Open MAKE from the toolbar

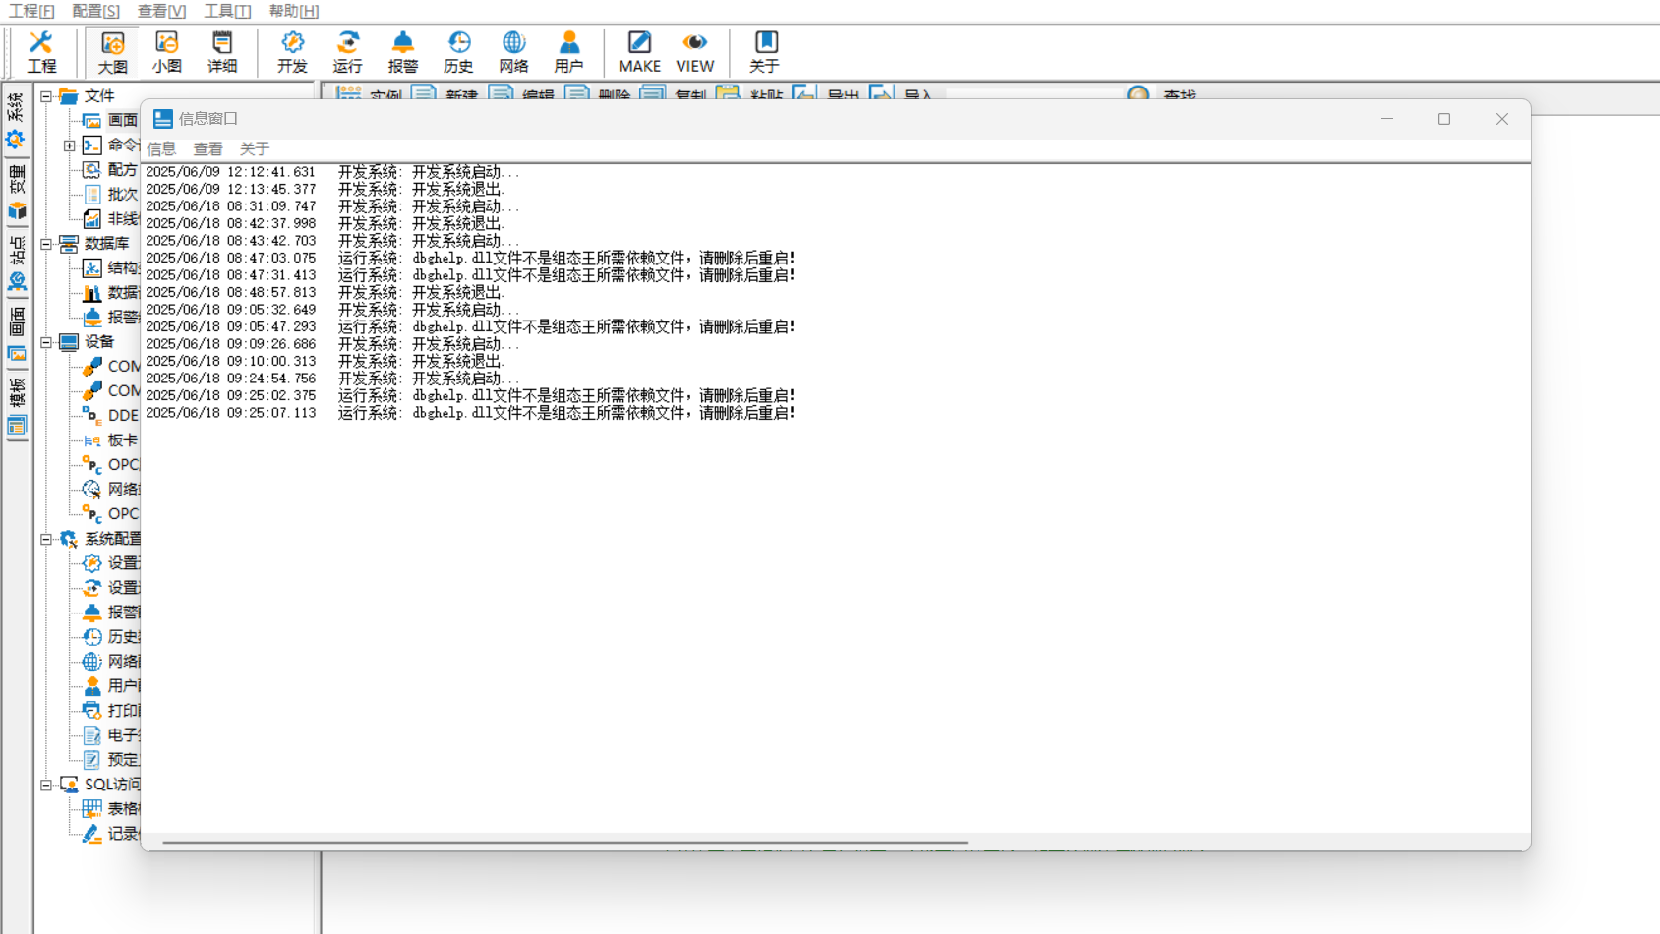639,52
